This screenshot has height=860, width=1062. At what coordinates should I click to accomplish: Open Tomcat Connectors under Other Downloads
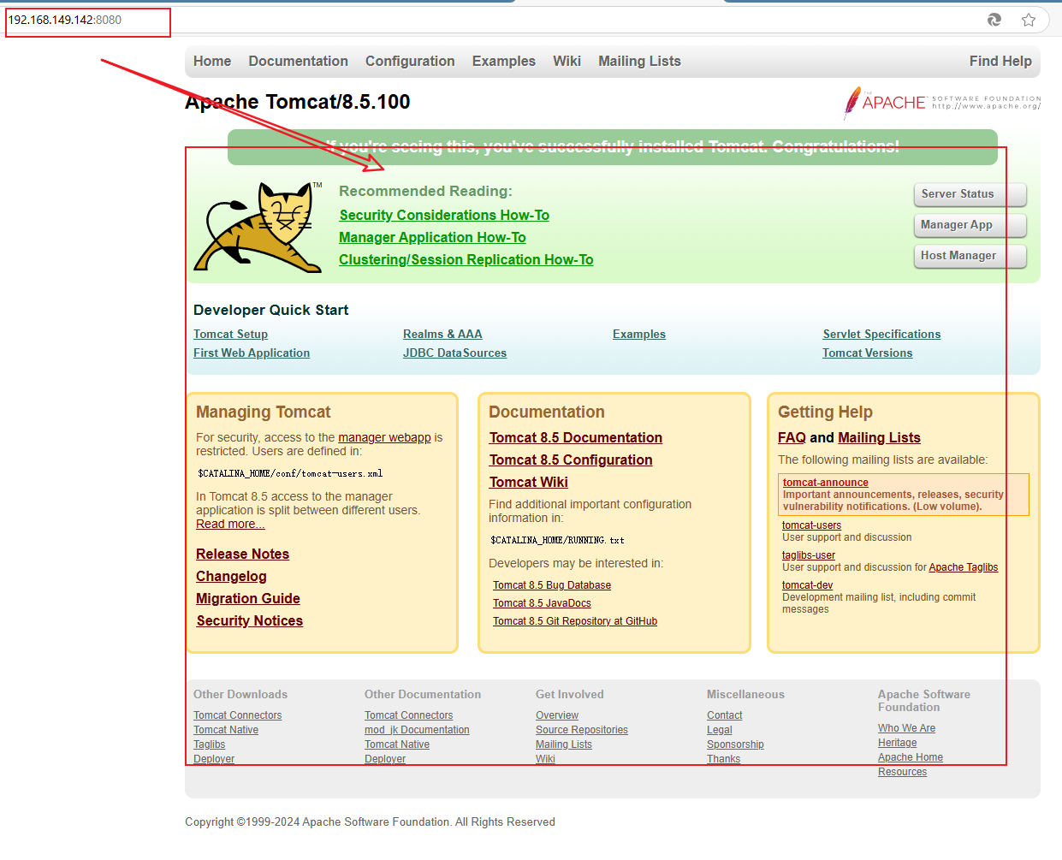click(x=237, y=715)
